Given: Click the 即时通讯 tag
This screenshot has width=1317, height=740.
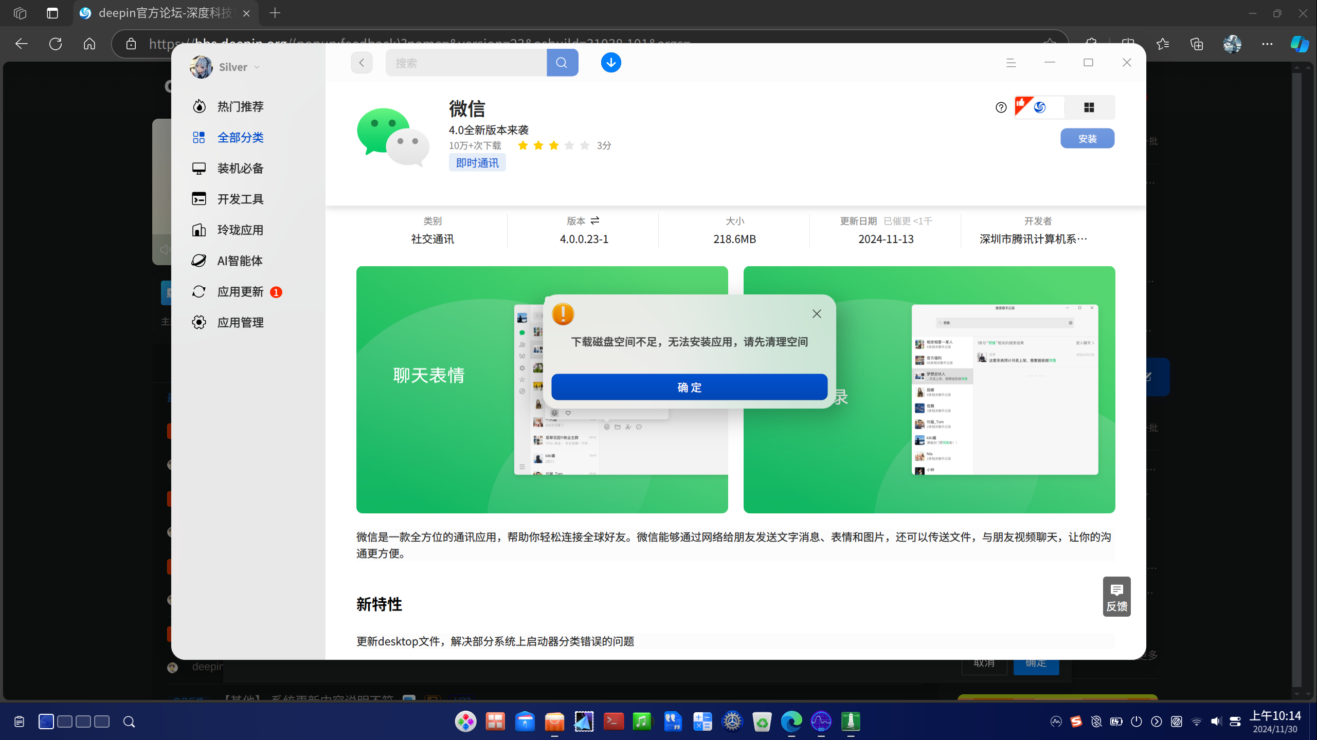Looking at the screenshot, I should pyautogui.click(x=477, y=163).
